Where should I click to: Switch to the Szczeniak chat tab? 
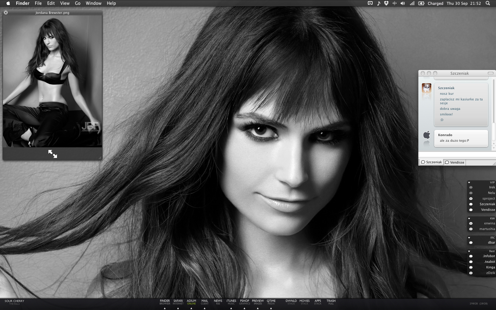[x=431, y=162]
